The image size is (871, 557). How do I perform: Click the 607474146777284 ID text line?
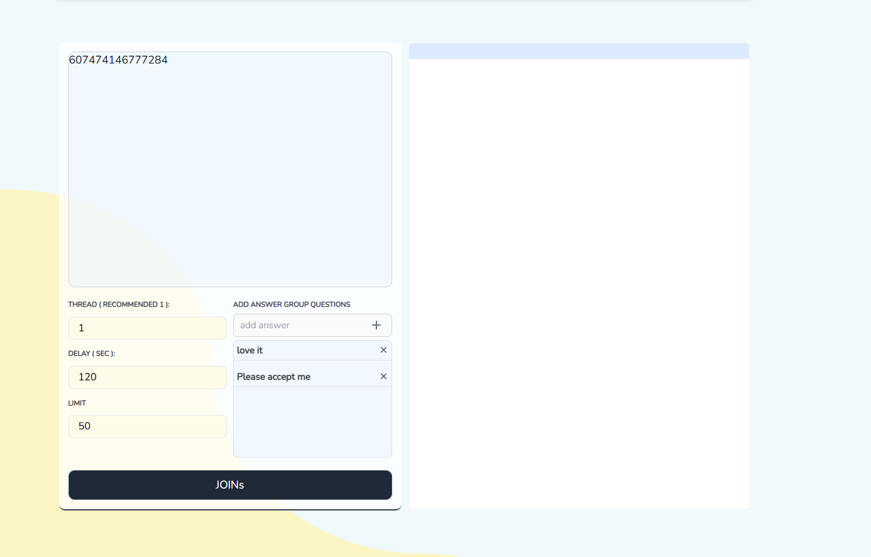click(118, 60)
